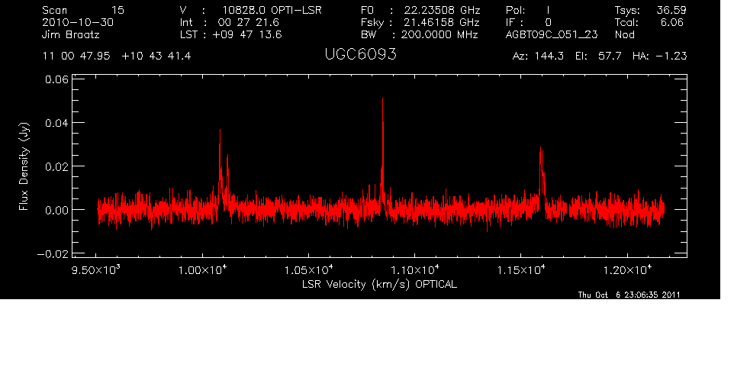The width and height of the screenshot is (734, 374).
Task: Click the Flux Density (Jy) axis label
Action: tap(24, 166)
